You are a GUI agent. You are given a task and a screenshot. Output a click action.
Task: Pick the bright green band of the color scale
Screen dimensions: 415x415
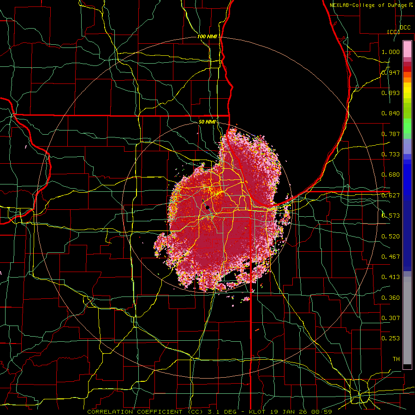coord(407,126)
